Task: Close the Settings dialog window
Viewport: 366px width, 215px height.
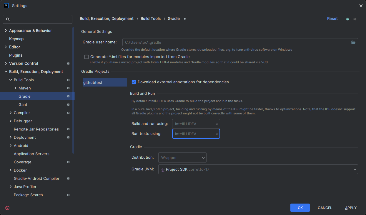Action: pyautogui.click(x=361, y=6)
